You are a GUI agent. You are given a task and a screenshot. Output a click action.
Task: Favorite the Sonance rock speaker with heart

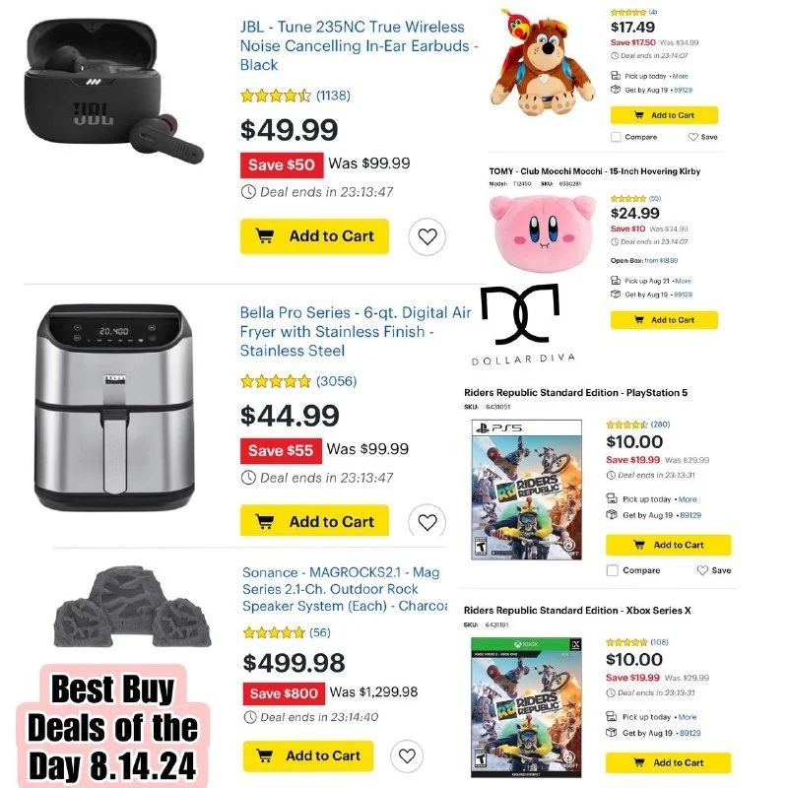point(407,755)
